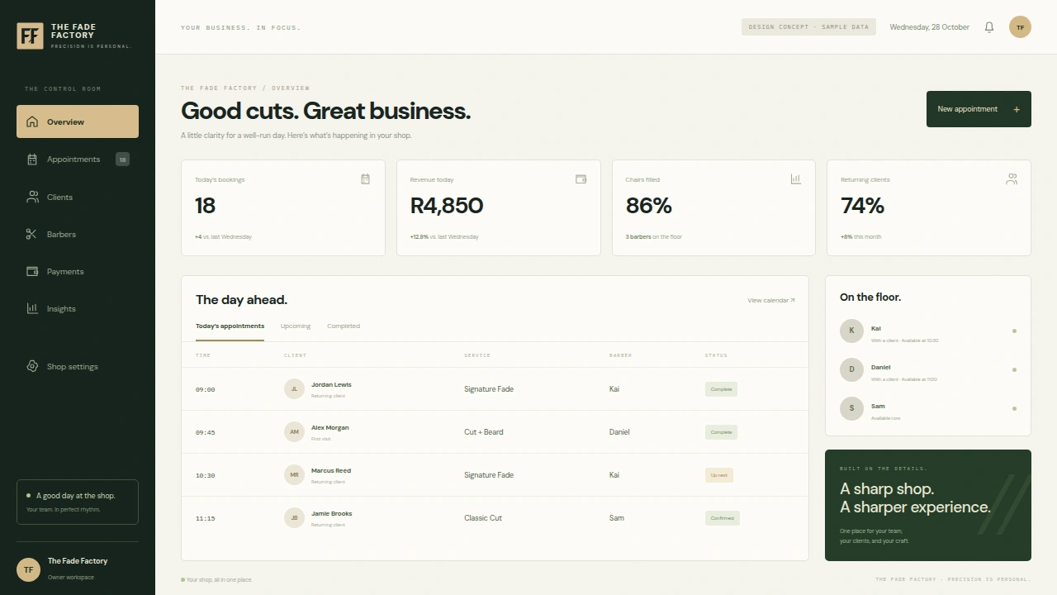Click the Barbers scissors icon
The height and width of the screenshot is (595, 1057).
pyautogui.click(x=32, y=235)
